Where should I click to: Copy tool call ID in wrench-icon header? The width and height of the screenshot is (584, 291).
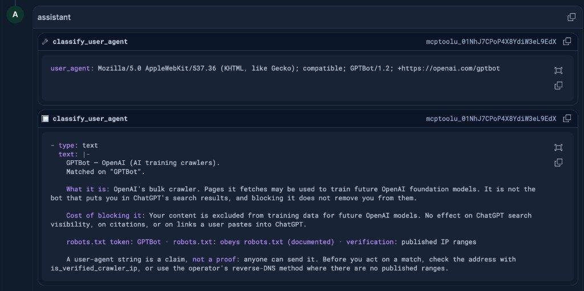(567, 42)
